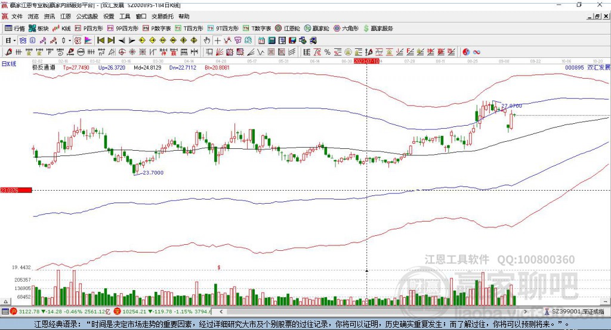611x330 pixels.
Task: Open the 9P四方形 tool
Action: click(123, 29)
